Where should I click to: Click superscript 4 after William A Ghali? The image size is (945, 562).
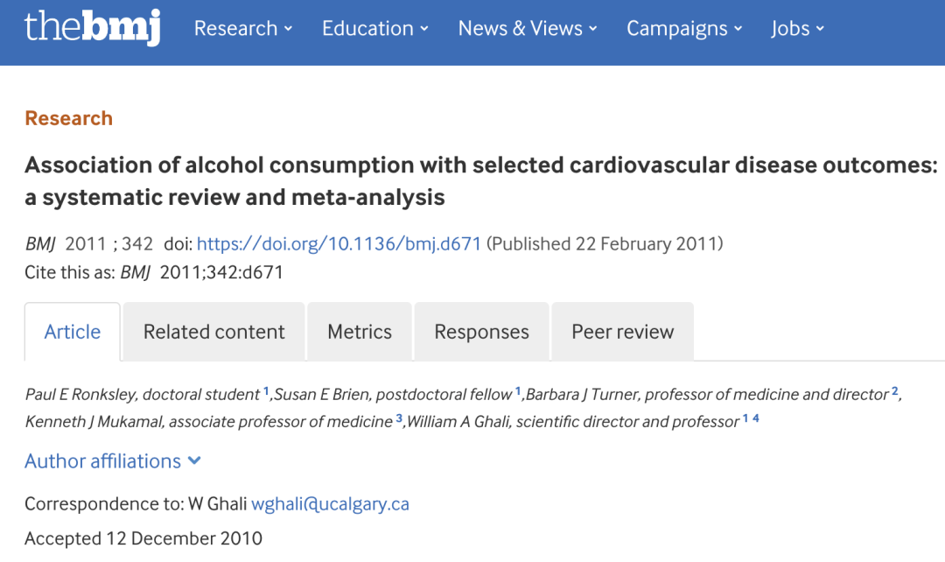(x=756, y=418)
